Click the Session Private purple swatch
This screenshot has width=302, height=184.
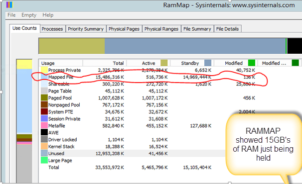[x=44, y=118]
